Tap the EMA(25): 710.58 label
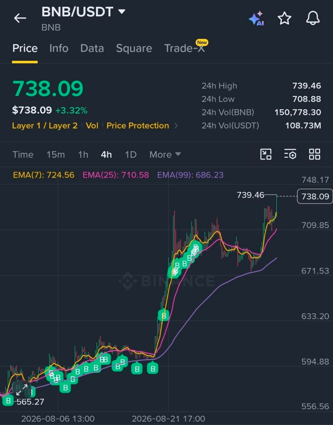 [116, 175]
